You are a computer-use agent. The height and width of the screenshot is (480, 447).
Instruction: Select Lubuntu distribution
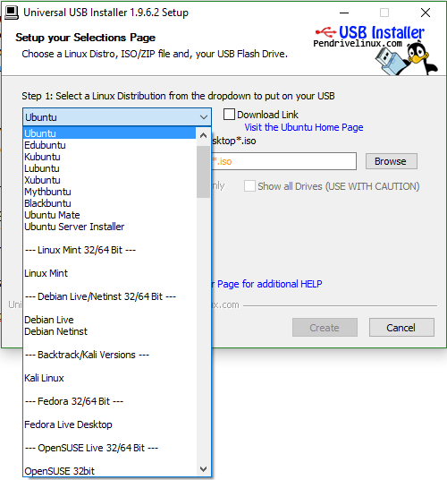pyautogui.click(x=109, y=168)
